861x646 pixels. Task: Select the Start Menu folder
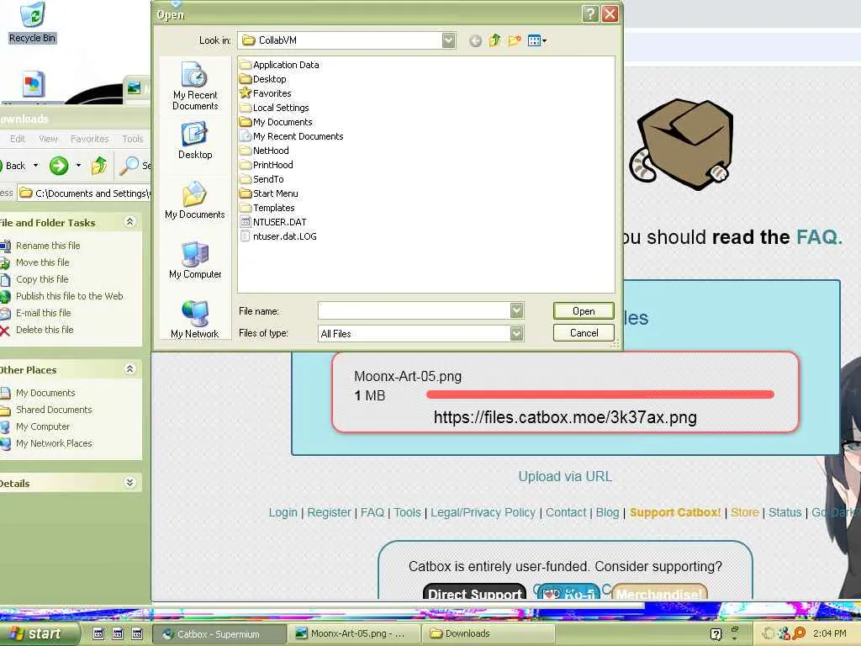(x=269, y=193)
